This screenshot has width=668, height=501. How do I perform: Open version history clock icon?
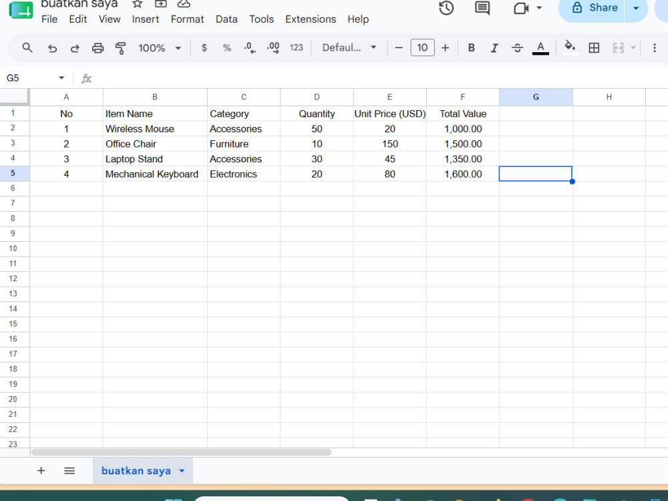[x=446, y=7]
